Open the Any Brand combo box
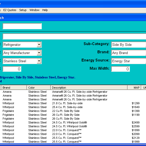The image size is (146, 146). [x=129, y=53]
